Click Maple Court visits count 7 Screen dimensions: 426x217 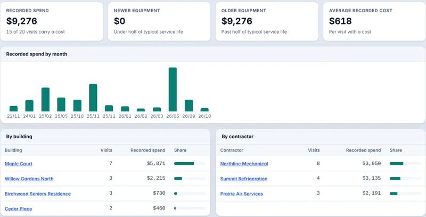111,164
